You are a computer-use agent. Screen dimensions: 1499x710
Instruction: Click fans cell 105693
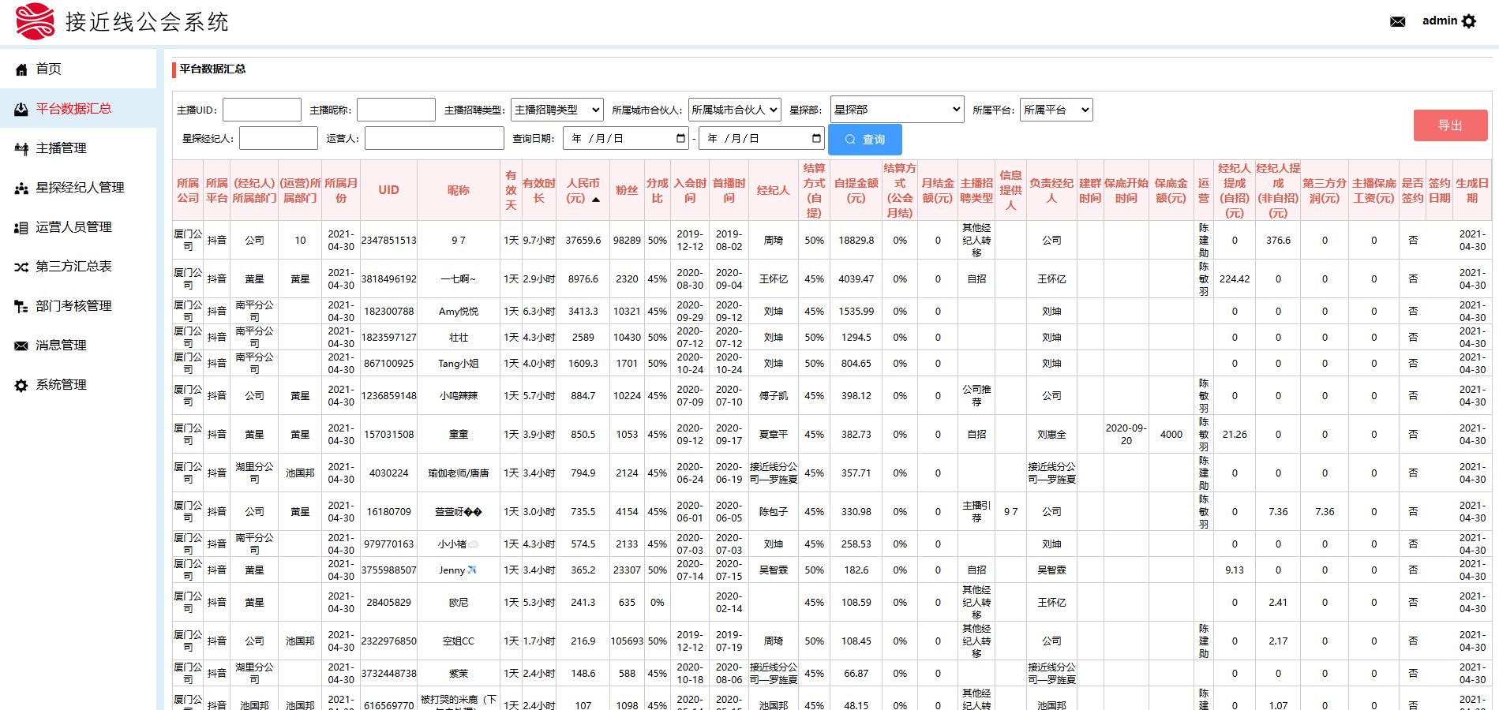tap(627, 641)
